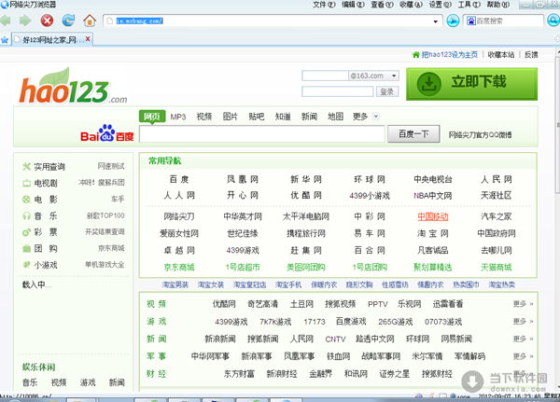
Task: Click the Baidu paw logo
Action: 106,132
